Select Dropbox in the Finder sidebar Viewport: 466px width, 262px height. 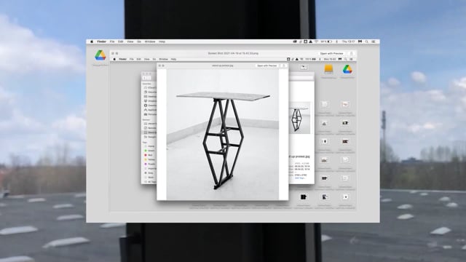coord(151,101)
